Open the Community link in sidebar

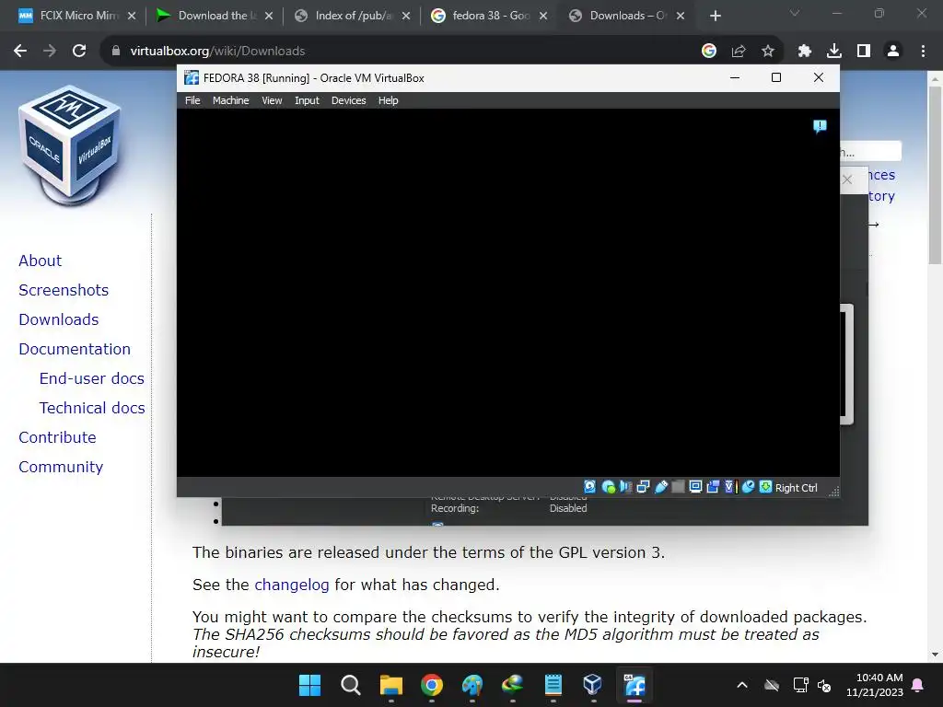click(61, 467)
